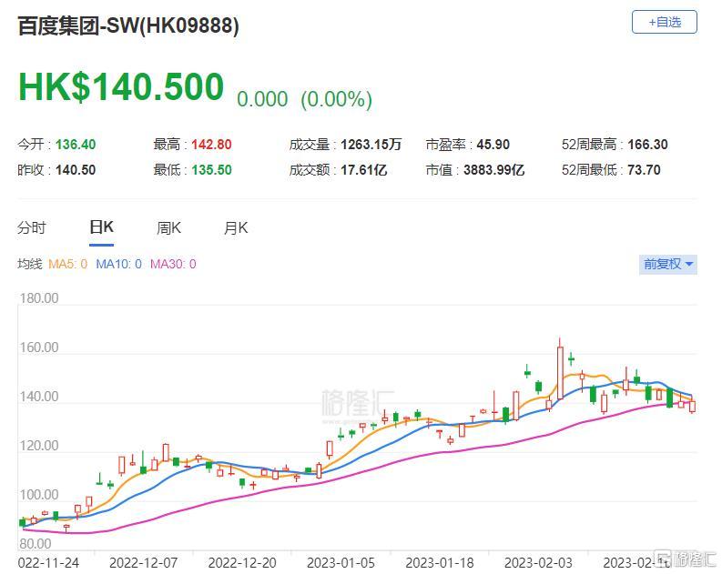Click the 2023-01-05 date axis label
This screenshot has height=574, width=722.
tap(341, 562)
